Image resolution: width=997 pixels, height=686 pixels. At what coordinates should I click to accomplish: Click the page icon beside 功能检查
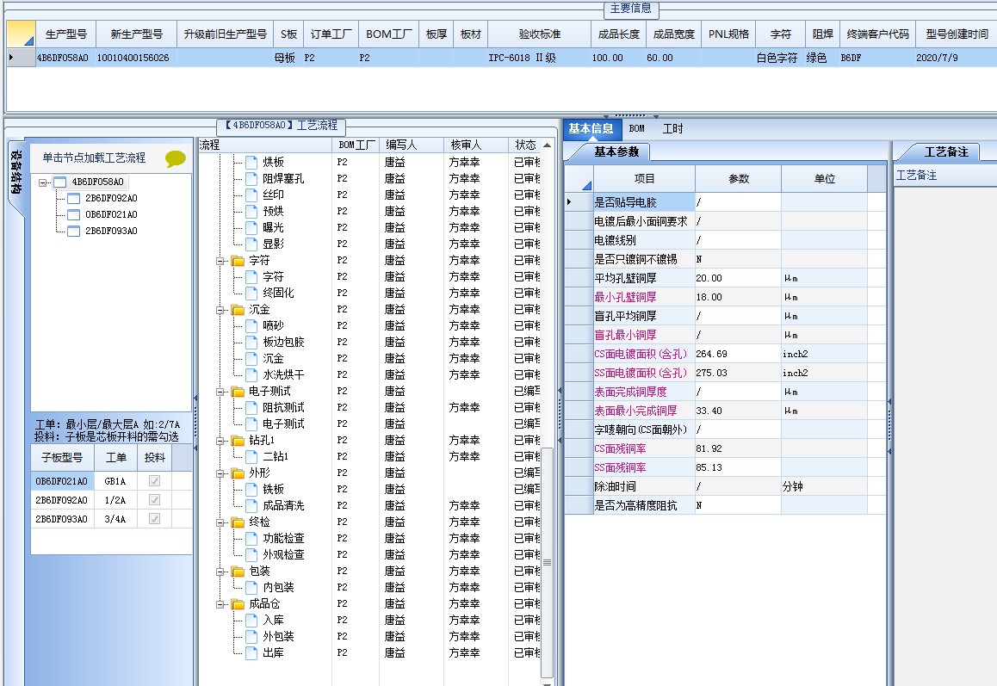pyautogui.click(x=251, y=539)
